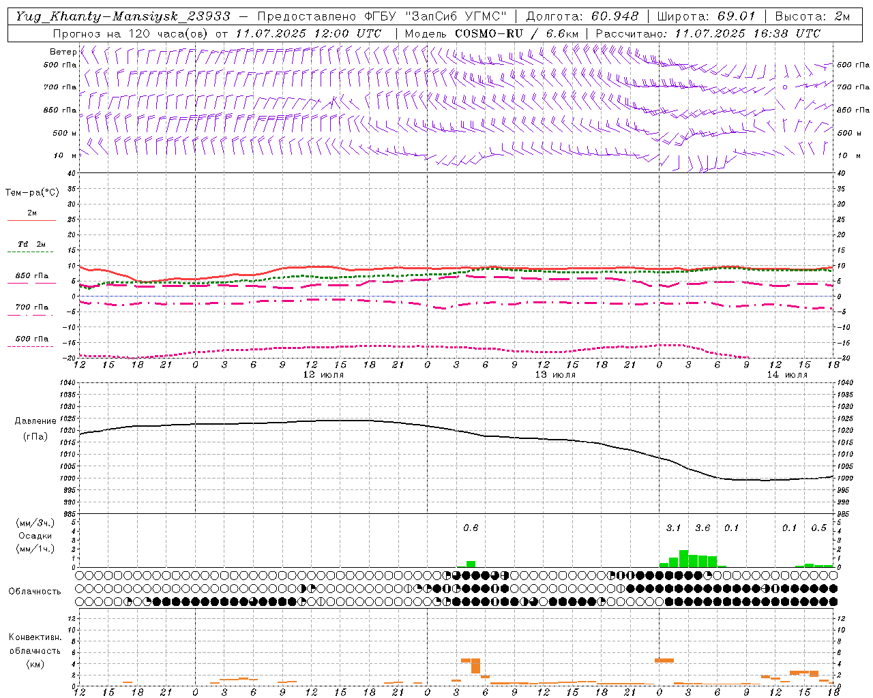Screen dimensions: 873x698
Task: Click the '850 гПа' temperature legend entry
Action: tap(32, 276)
